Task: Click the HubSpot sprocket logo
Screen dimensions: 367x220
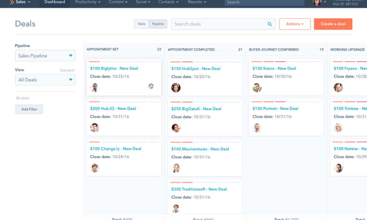Action: [x=11, y=2]
